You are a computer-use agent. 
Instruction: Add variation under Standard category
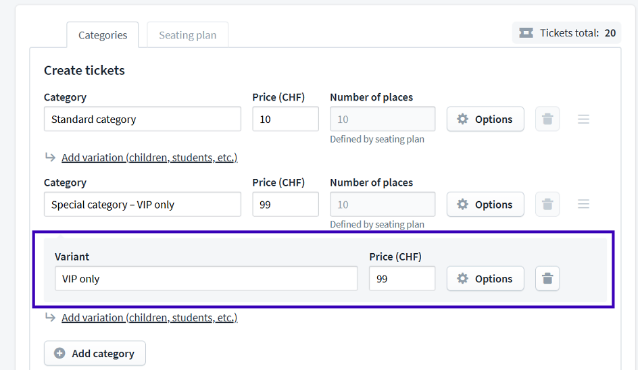[149, 157]
